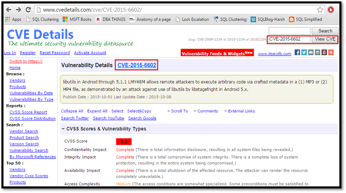Open By Microsoft References in the sidebar
Image resolution: width=346 pixels, height=193 pixels.
click(33, 156)
